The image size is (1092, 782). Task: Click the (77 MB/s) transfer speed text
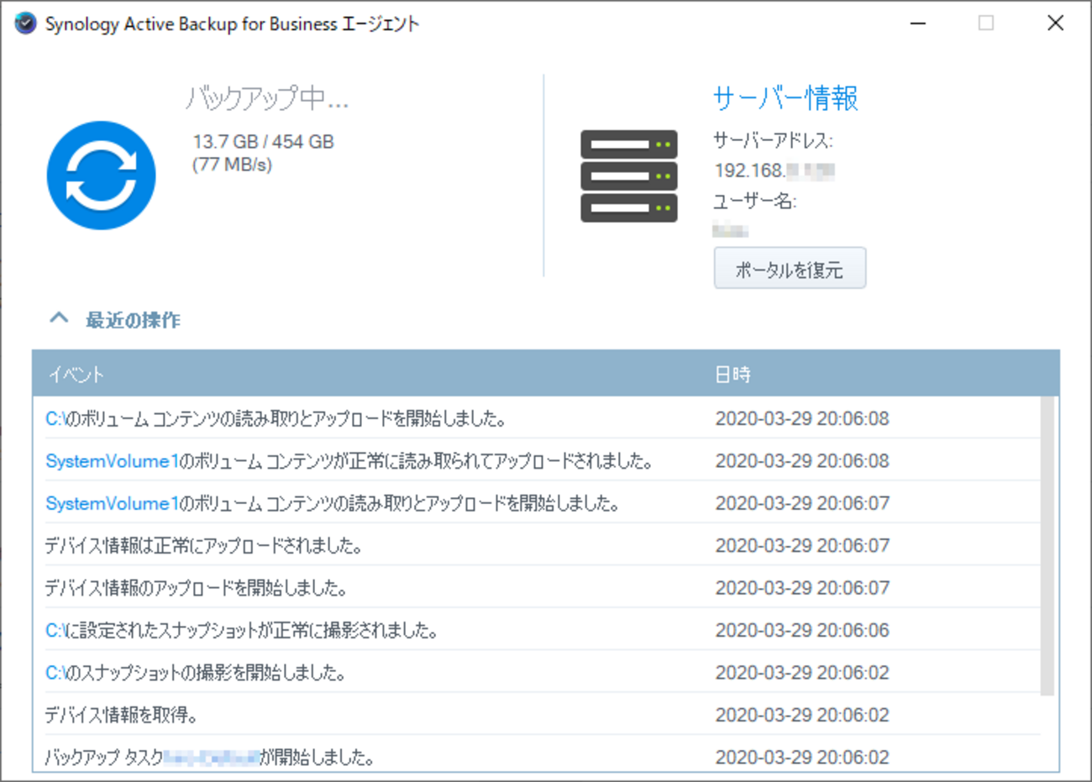point(232,165)
